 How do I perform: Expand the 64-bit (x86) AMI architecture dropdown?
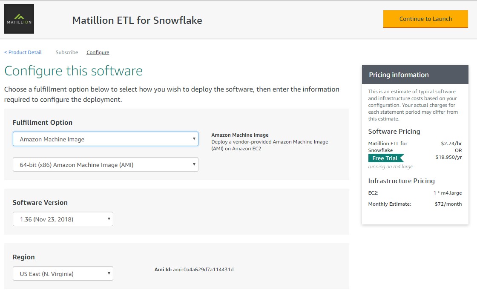[106, 165]
